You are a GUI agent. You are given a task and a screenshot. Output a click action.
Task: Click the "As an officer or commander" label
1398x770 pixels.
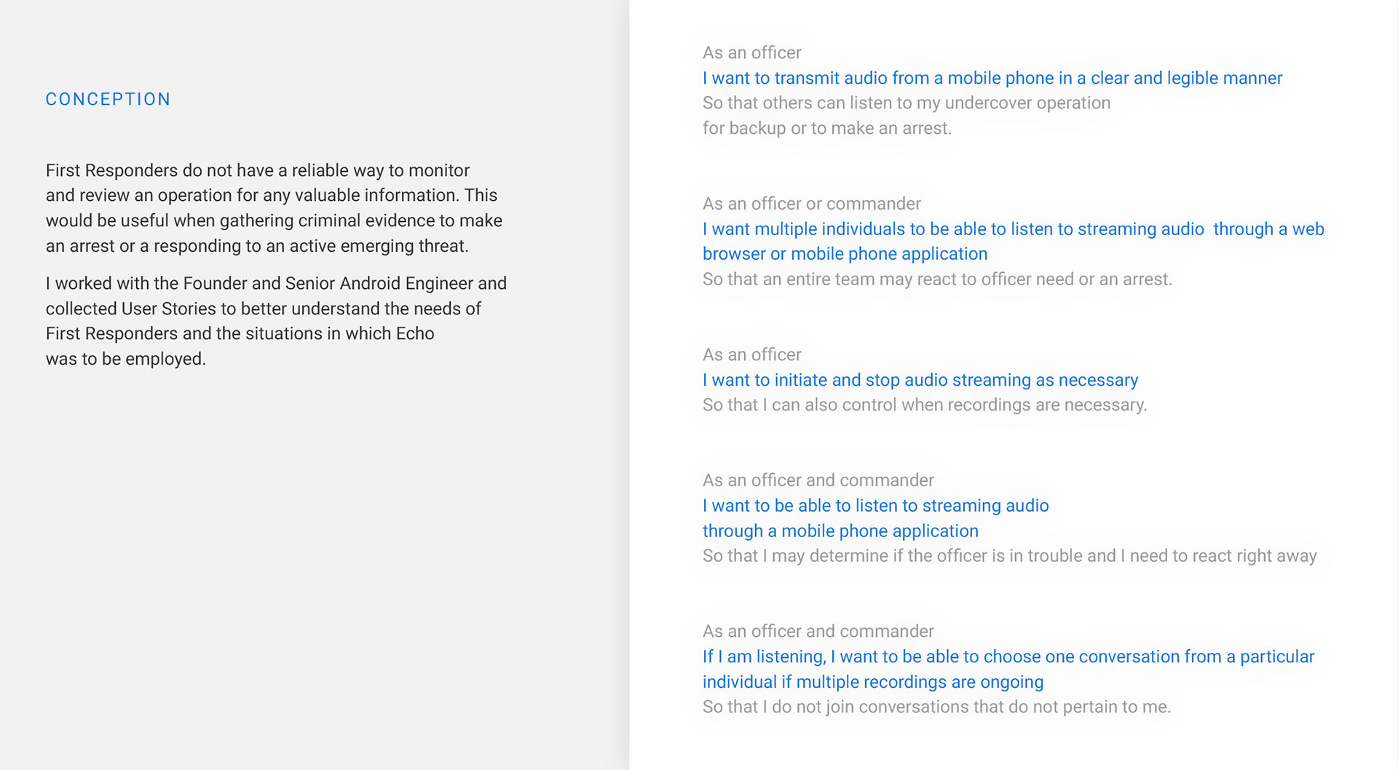click(x=811, y=204)
